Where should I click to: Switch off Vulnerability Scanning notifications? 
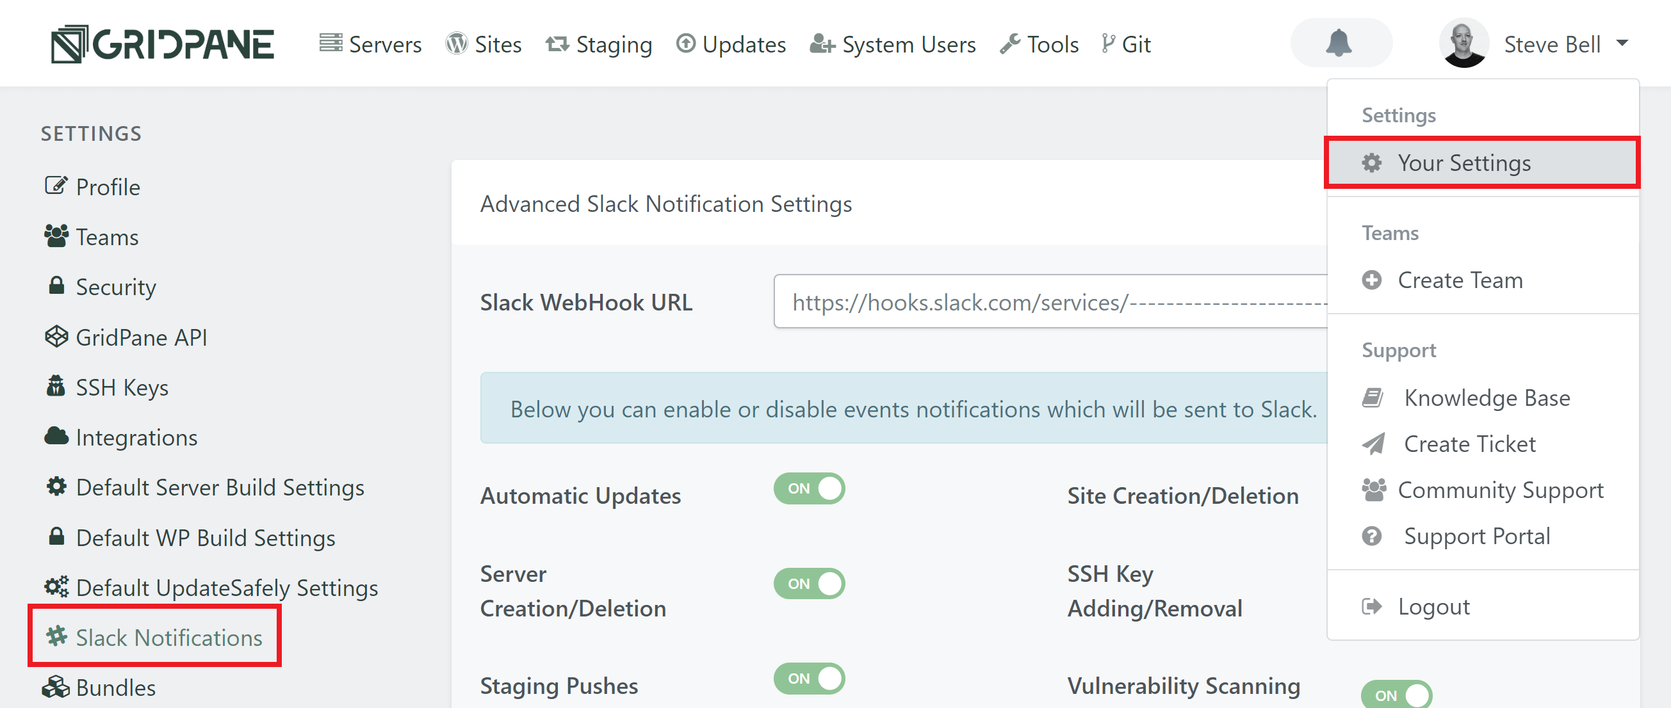(x=1397, y=695)
